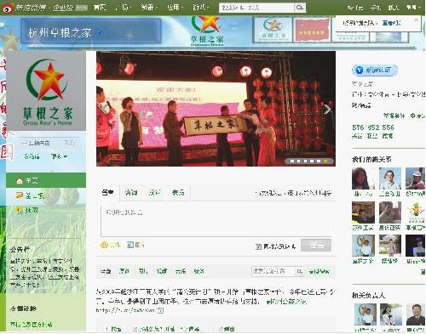Open the http://t.cn short link in the post
The height and width of the screenshot is (334, 426).
[x=126, y=310]
